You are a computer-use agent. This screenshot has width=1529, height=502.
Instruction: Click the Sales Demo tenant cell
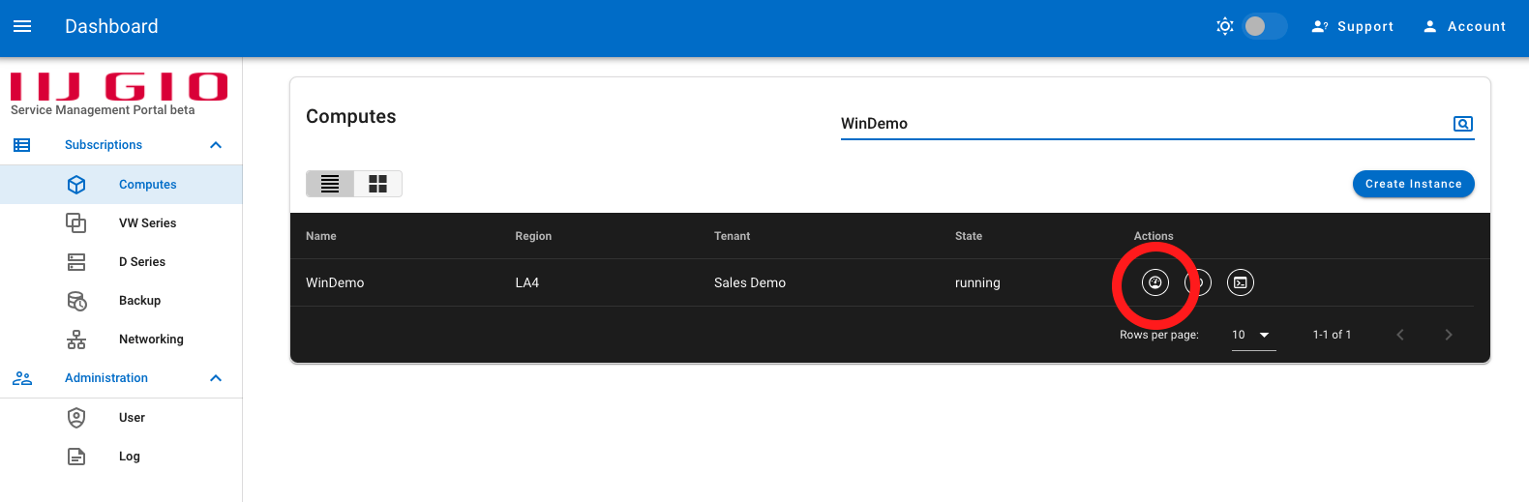click(x=750, y=282)
